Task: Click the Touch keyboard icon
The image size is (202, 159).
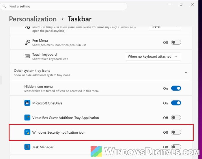Action: tap(27, 56)
